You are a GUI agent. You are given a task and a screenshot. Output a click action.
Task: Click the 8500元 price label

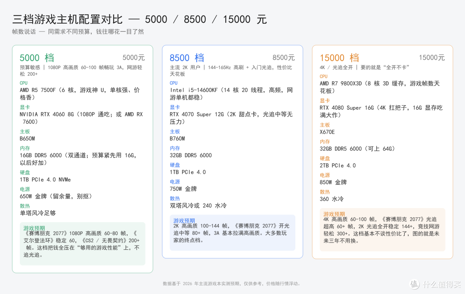point(284,58)
